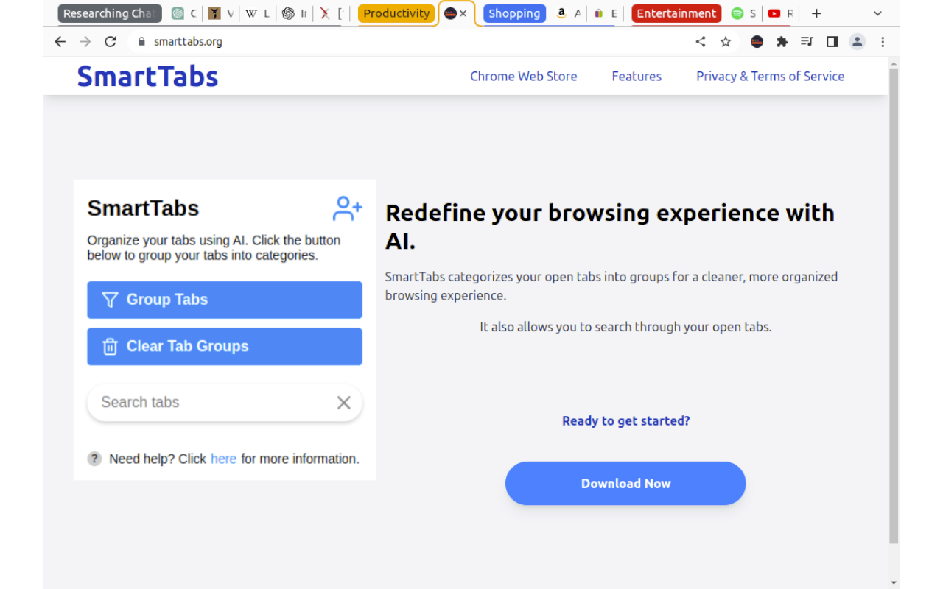Switch to the tab with red X icon
The width and height of the screenshot is (943, 589).
point(332,13)
